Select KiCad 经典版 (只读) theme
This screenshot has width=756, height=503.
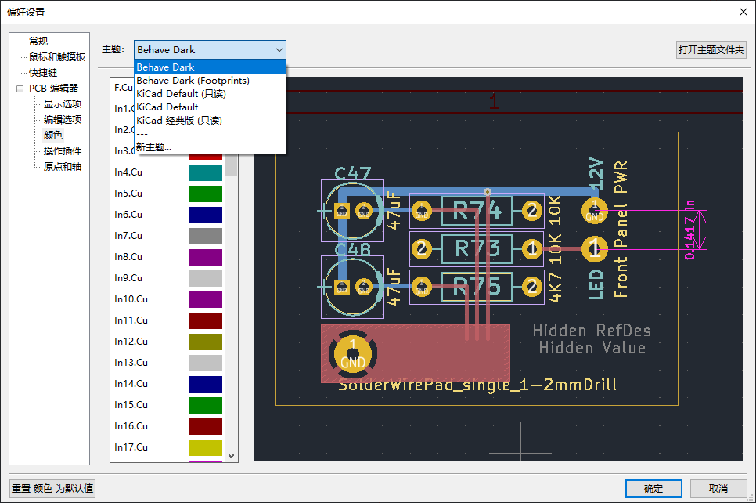tap(210, 120)
